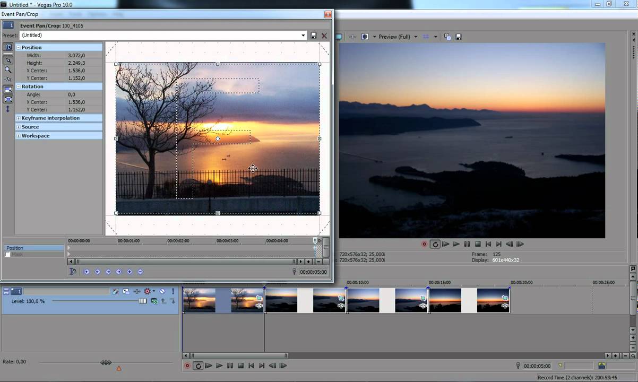Toggle Show Properties button in Pan/Crop
Image resolution: width=638 pixels, height=382 pixels.
8,47
